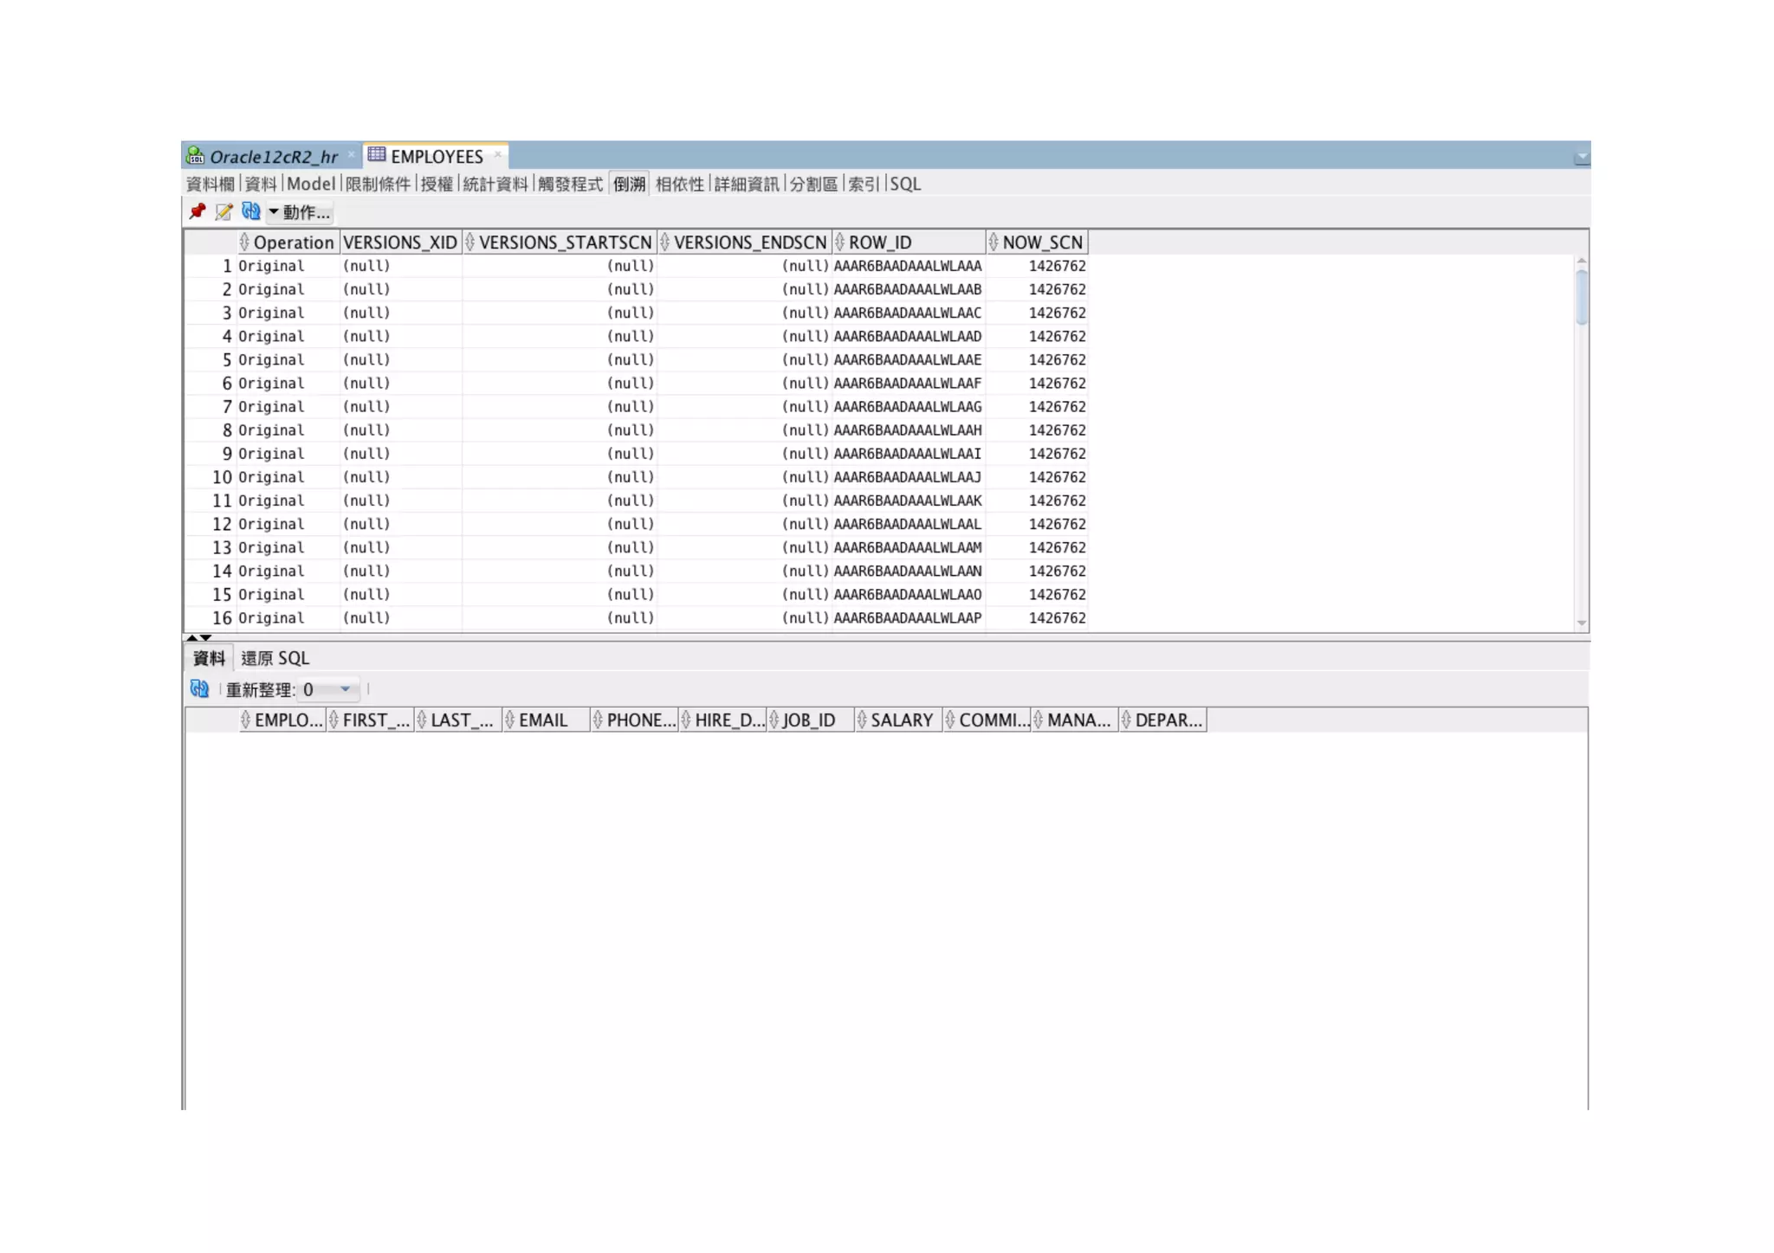Switch to the 相依性 tab

680,184
